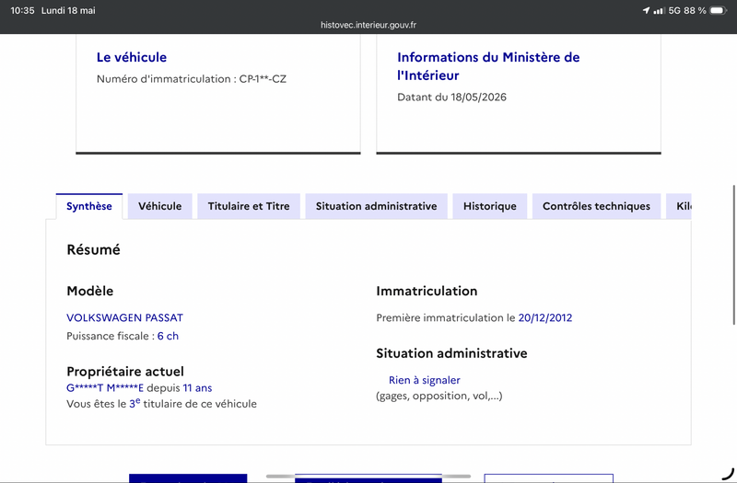Screen dimensions: 737x483
Task: Click the Datant du 18/05/2026 text
Action: pos(451,98)
